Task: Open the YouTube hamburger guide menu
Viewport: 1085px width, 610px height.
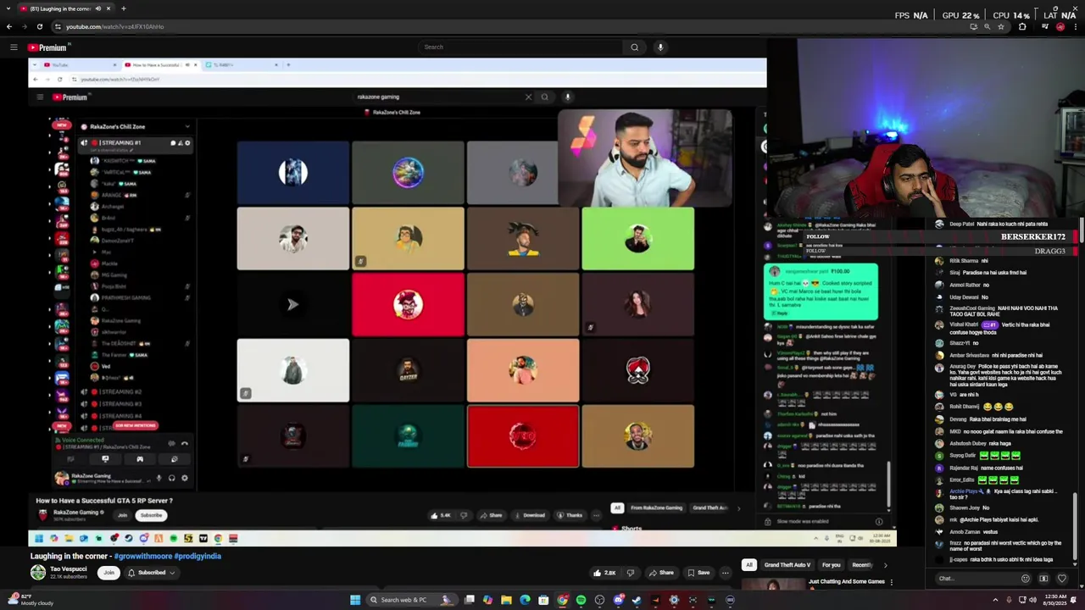Action: (14, 47)
